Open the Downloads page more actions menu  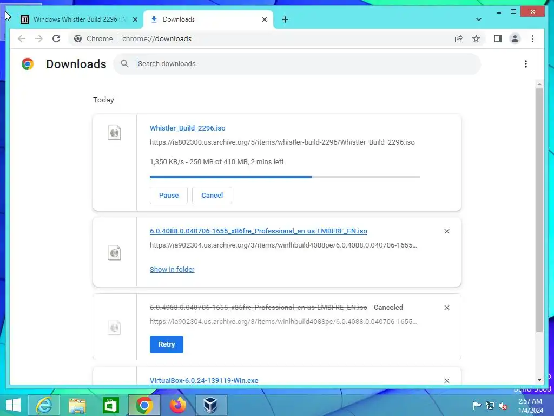526,64
